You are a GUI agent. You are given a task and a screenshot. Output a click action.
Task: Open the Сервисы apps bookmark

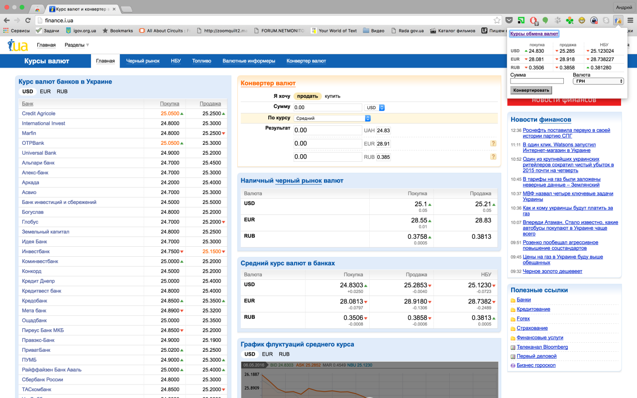coord(16,31)
